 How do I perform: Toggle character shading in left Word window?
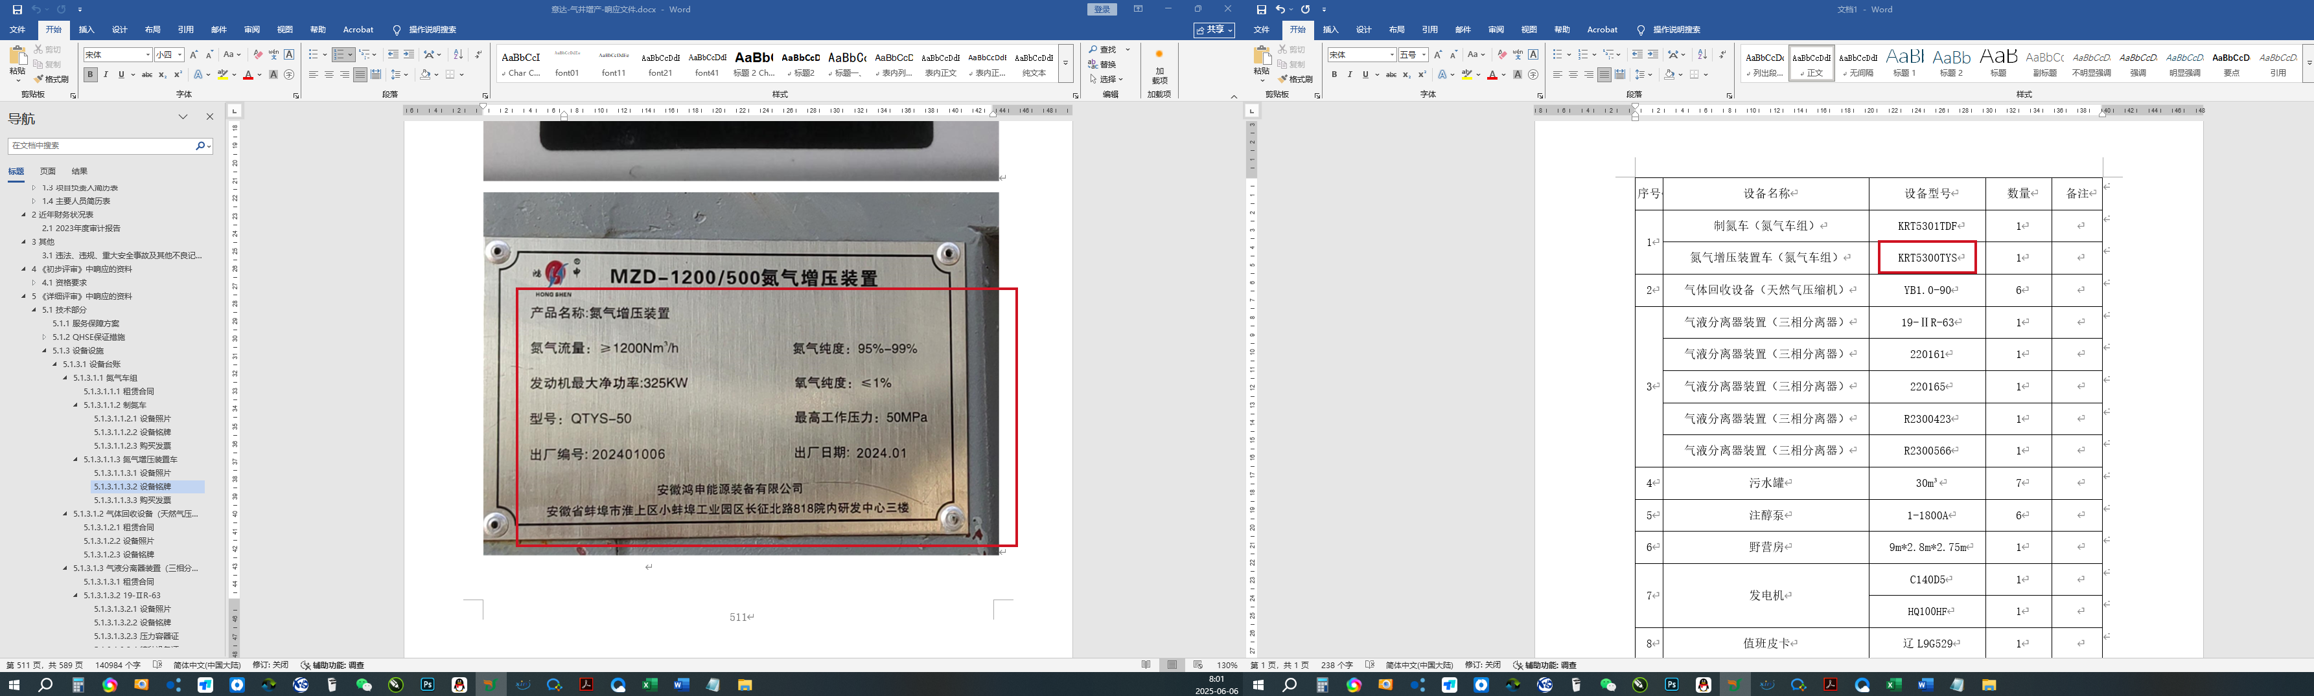tap(273, 74)
